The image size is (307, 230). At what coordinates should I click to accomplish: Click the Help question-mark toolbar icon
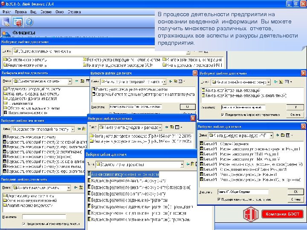[29, 22]
